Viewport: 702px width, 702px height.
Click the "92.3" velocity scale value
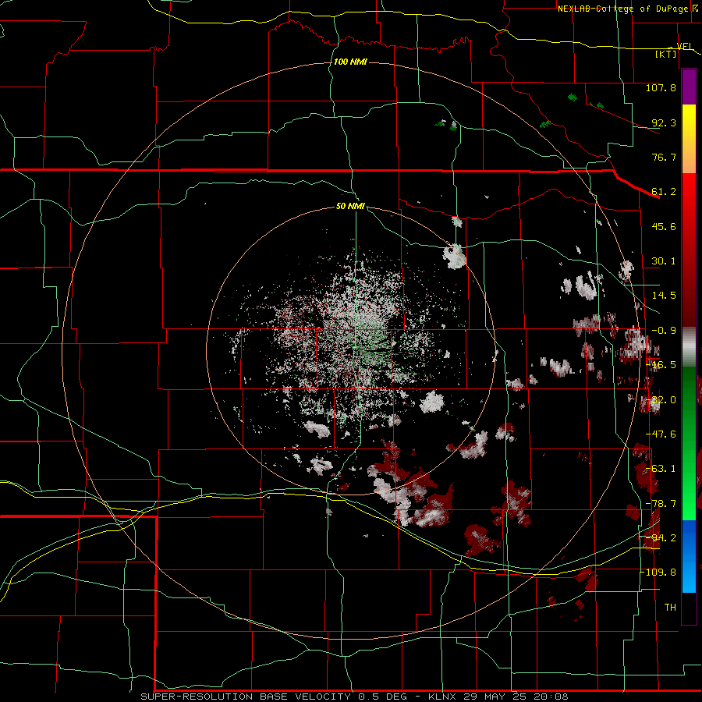(664, 122)
